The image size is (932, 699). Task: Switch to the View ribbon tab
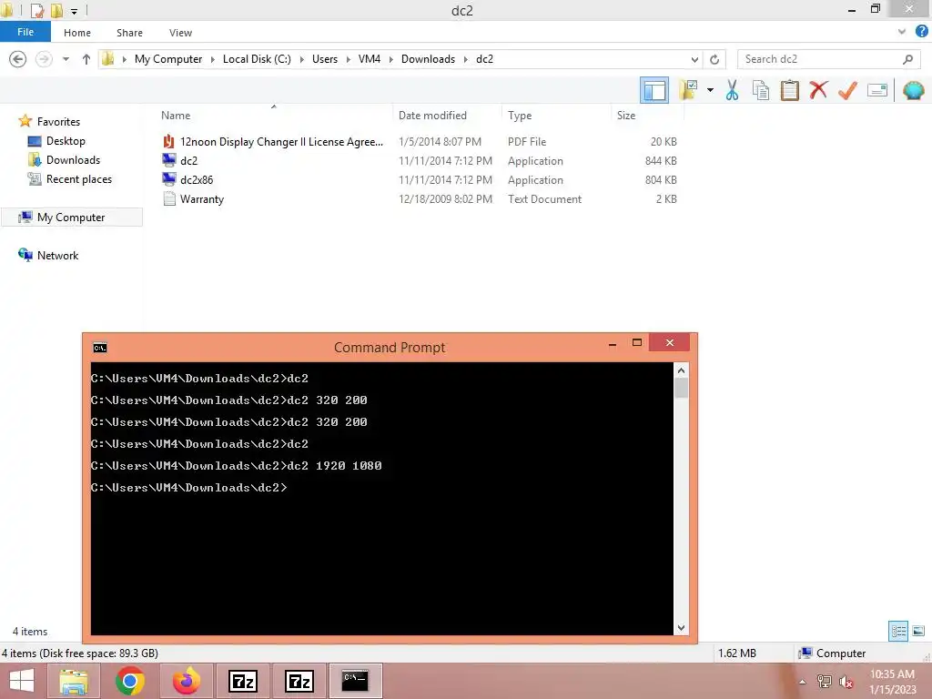tap(180, 33)
